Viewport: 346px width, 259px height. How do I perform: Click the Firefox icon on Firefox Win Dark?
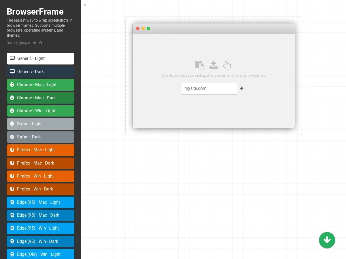point(12,189)
